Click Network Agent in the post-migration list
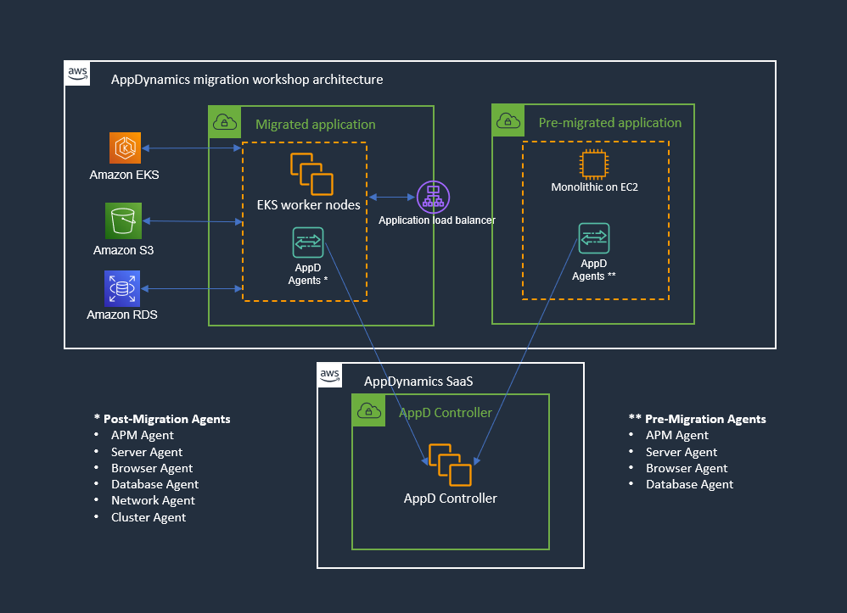Screen dimensions: 847x613 tap(153, 500)
